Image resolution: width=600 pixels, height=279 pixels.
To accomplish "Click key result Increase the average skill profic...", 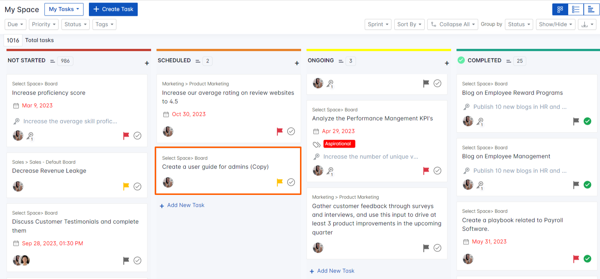I will pos(70,121).
